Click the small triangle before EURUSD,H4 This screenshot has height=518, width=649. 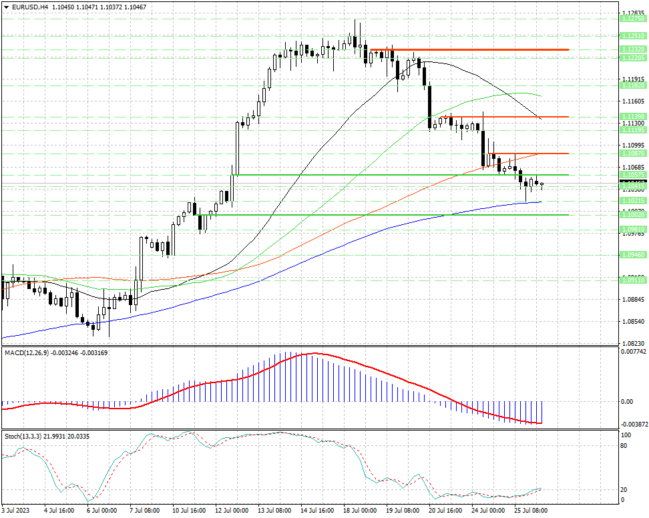[x=7, y=7]
